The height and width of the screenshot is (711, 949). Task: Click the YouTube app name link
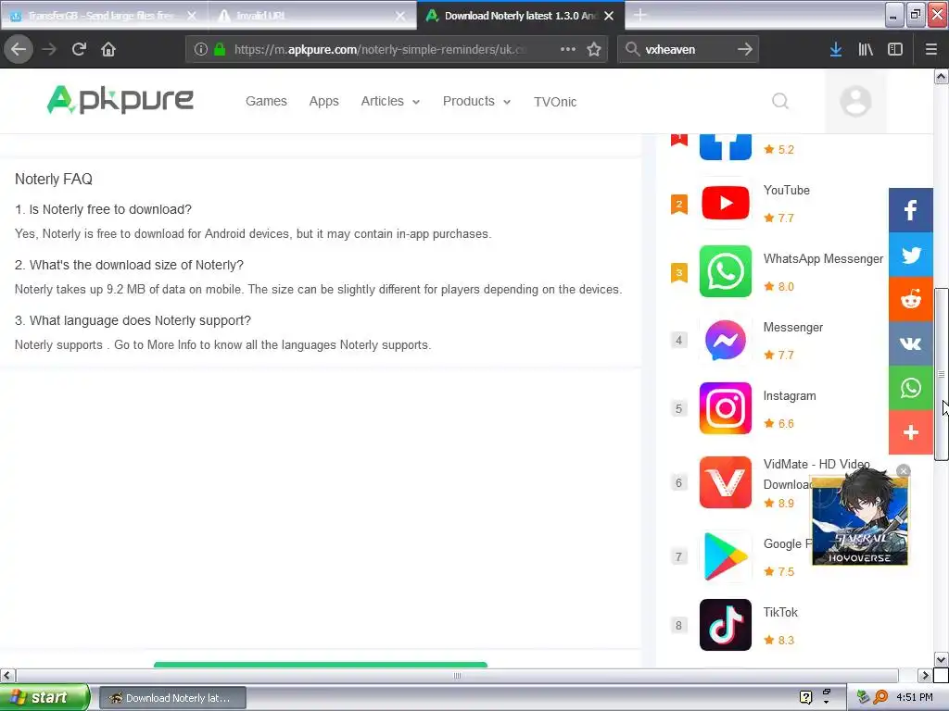[786, 190]
